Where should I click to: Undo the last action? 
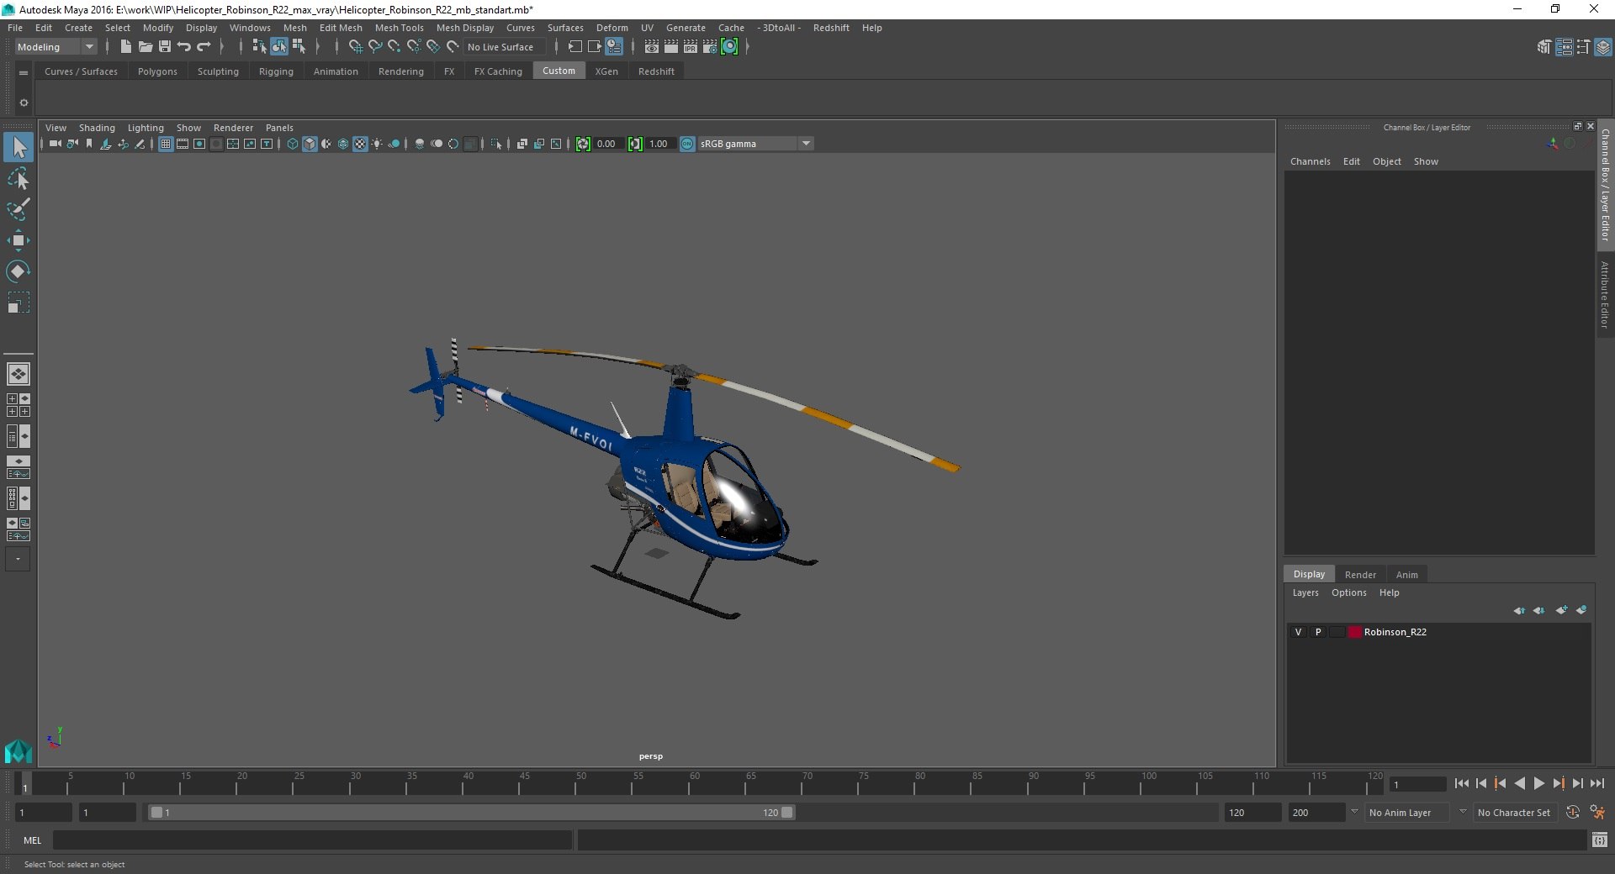coord(184,47)
